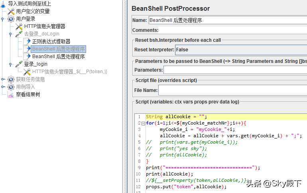This screenshot has width=307, height=193.
Task: Open the Reset Interpreter dropdown showing False
Action: point(241,50)
